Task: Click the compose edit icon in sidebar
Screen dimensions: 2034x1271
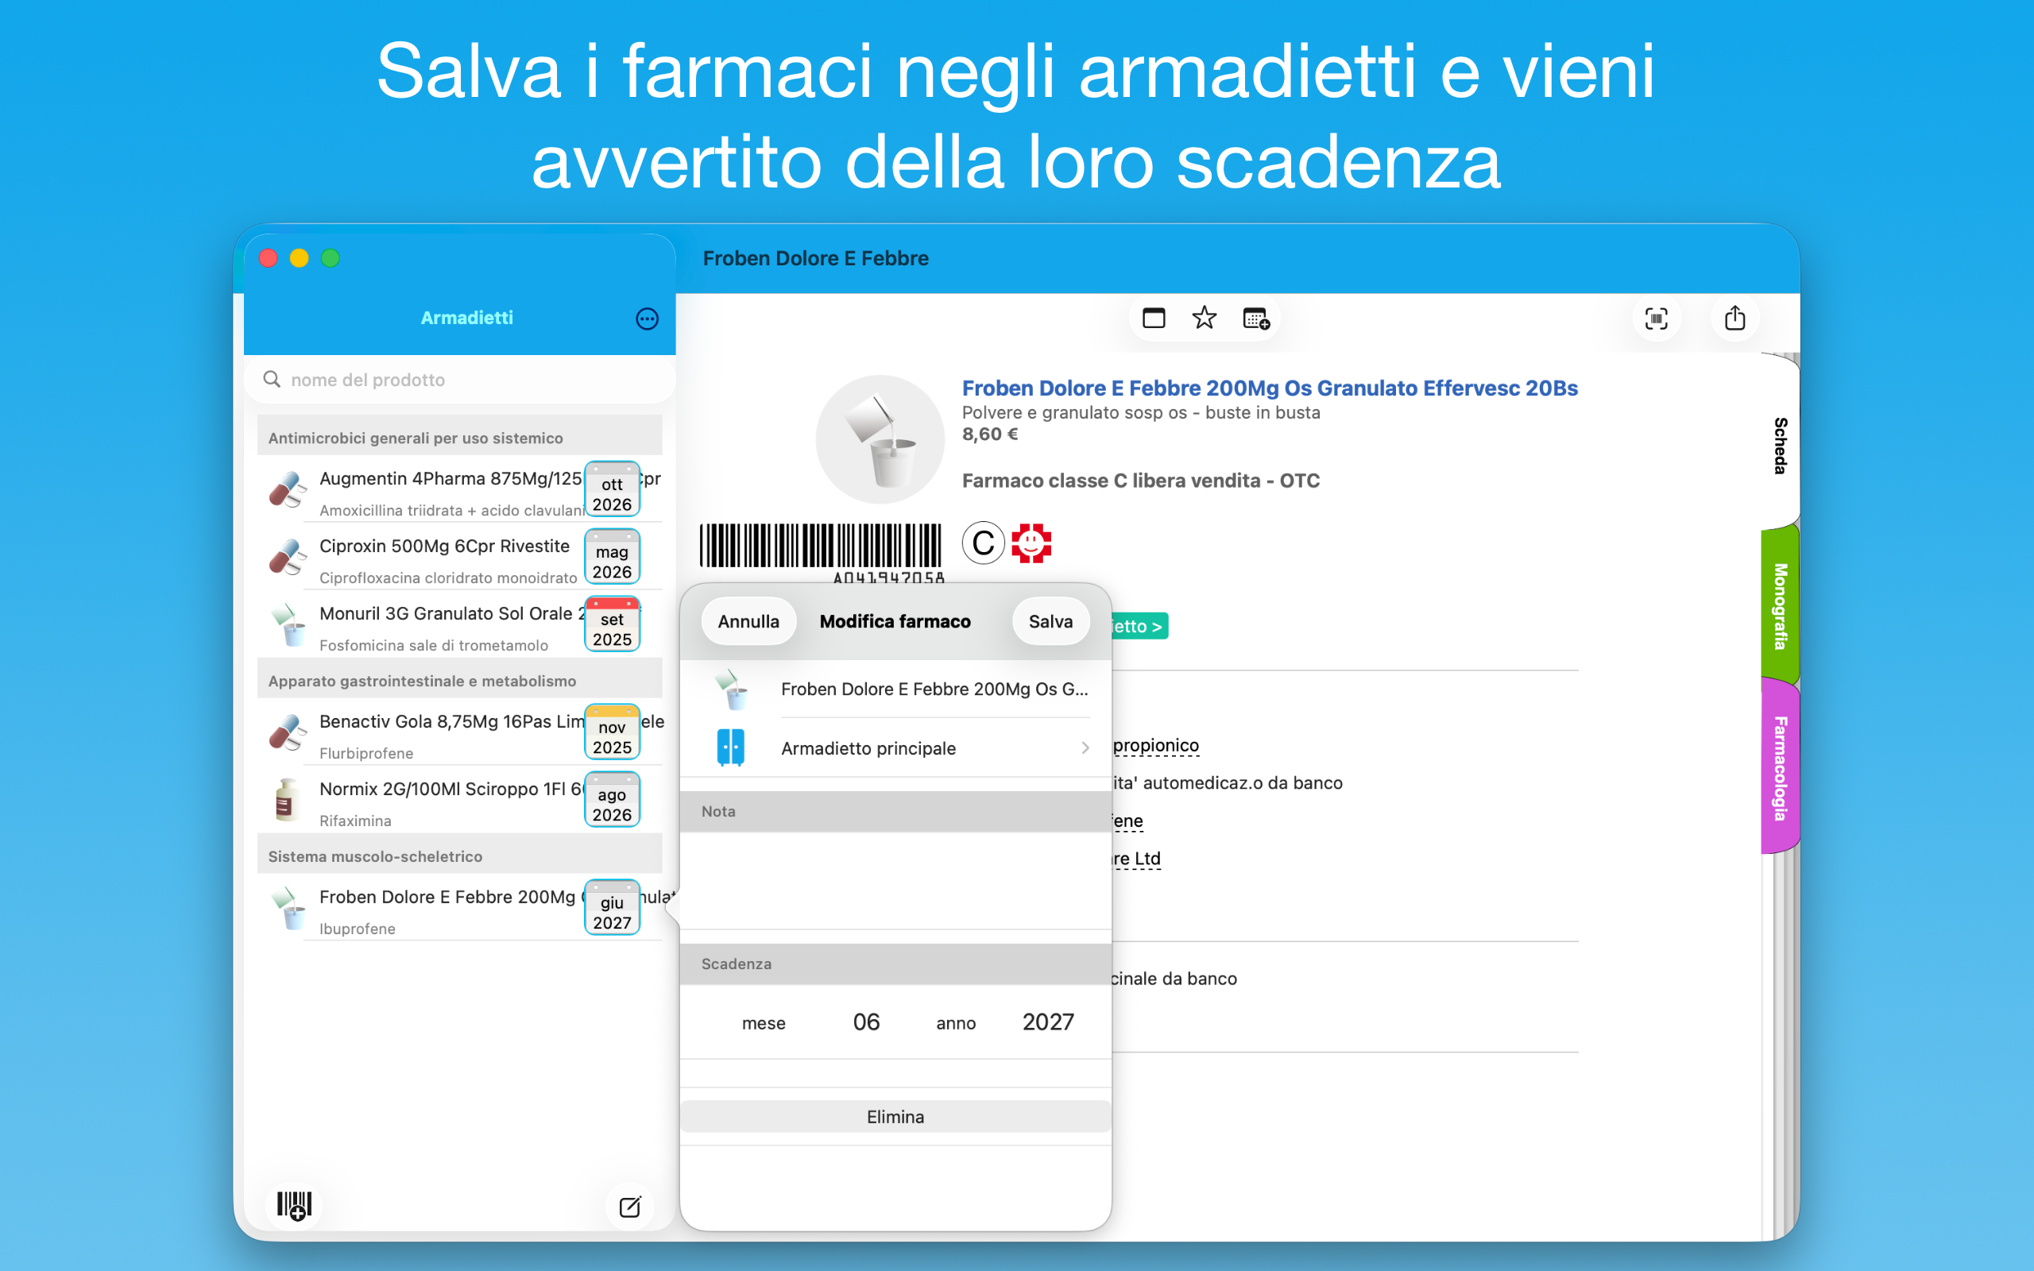Action: [629, 1207]
